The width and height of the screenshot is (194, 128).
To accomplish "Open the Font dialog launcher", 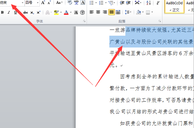I will click(84, 21).
